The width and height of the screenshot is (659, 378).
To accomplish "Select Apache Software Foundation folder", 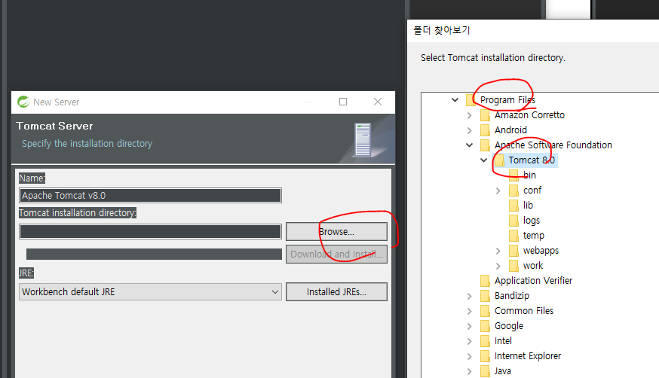I will [553, 145].
